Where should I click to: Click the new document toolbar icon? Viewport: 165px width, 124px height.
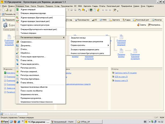(3, 10)
